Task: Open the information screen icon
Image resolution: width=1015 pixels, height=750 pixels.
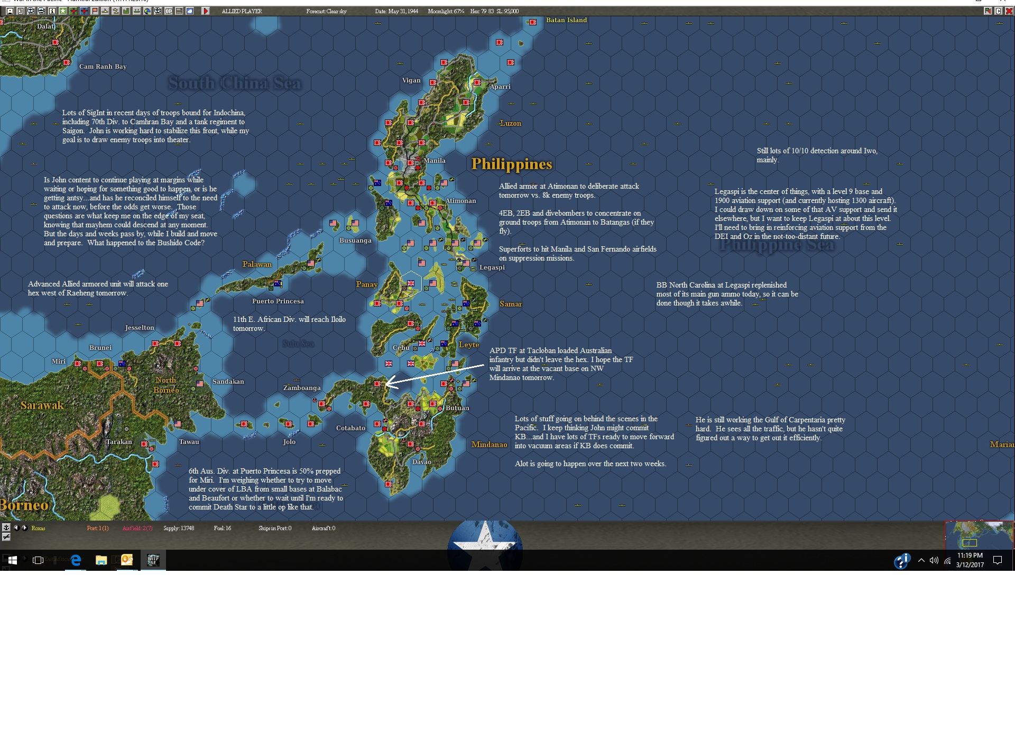Action: coord(52,11)
